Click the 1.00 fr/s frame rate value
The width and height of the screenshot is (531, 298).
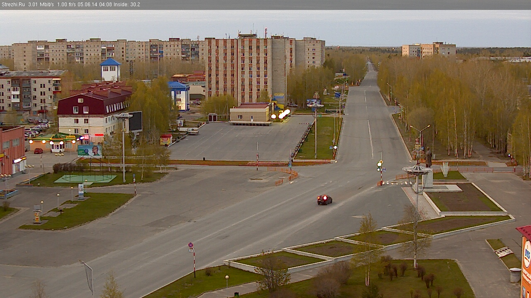[66, 5]
